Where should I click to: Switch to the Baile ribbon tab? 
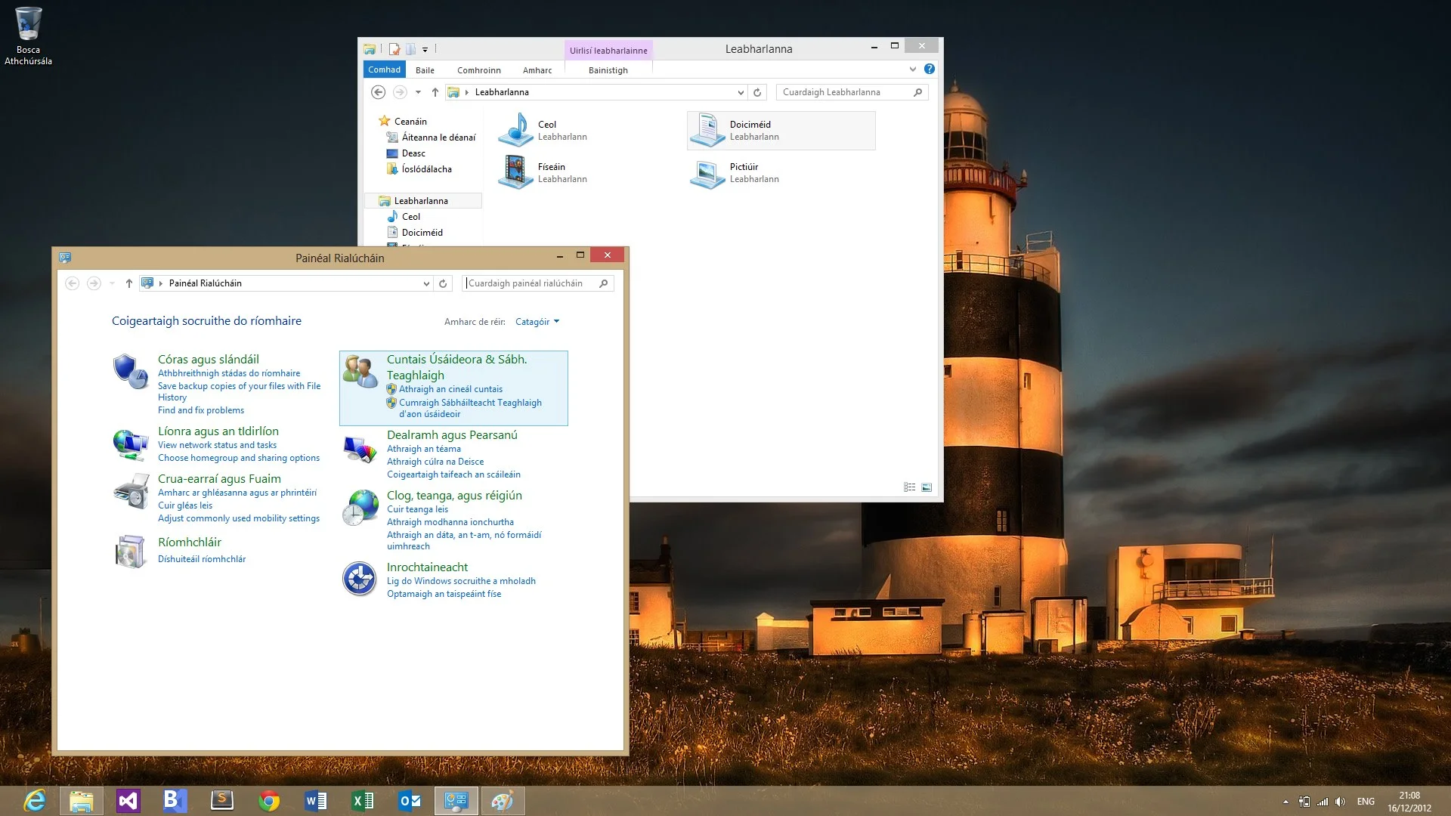[425, 70]
